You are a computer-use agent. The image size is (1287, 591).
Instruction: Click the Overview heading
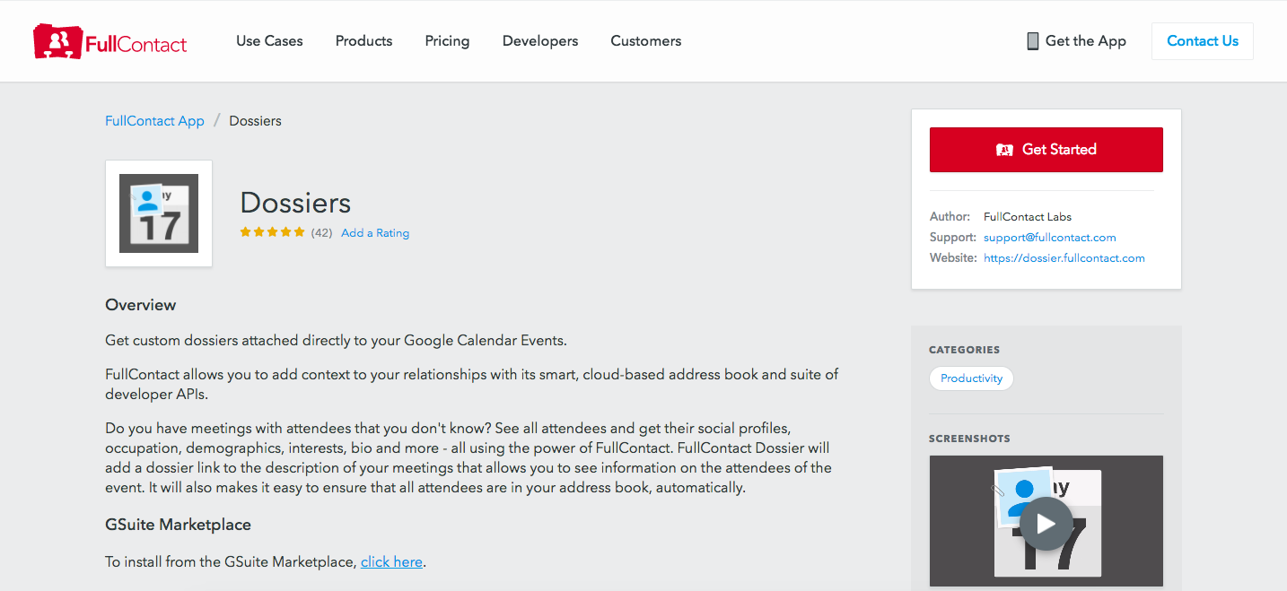tap(141, 305)
